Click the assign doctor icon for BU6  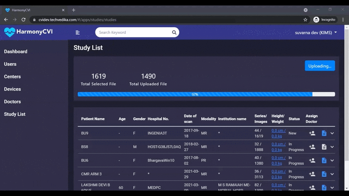[x=312, y=160]
